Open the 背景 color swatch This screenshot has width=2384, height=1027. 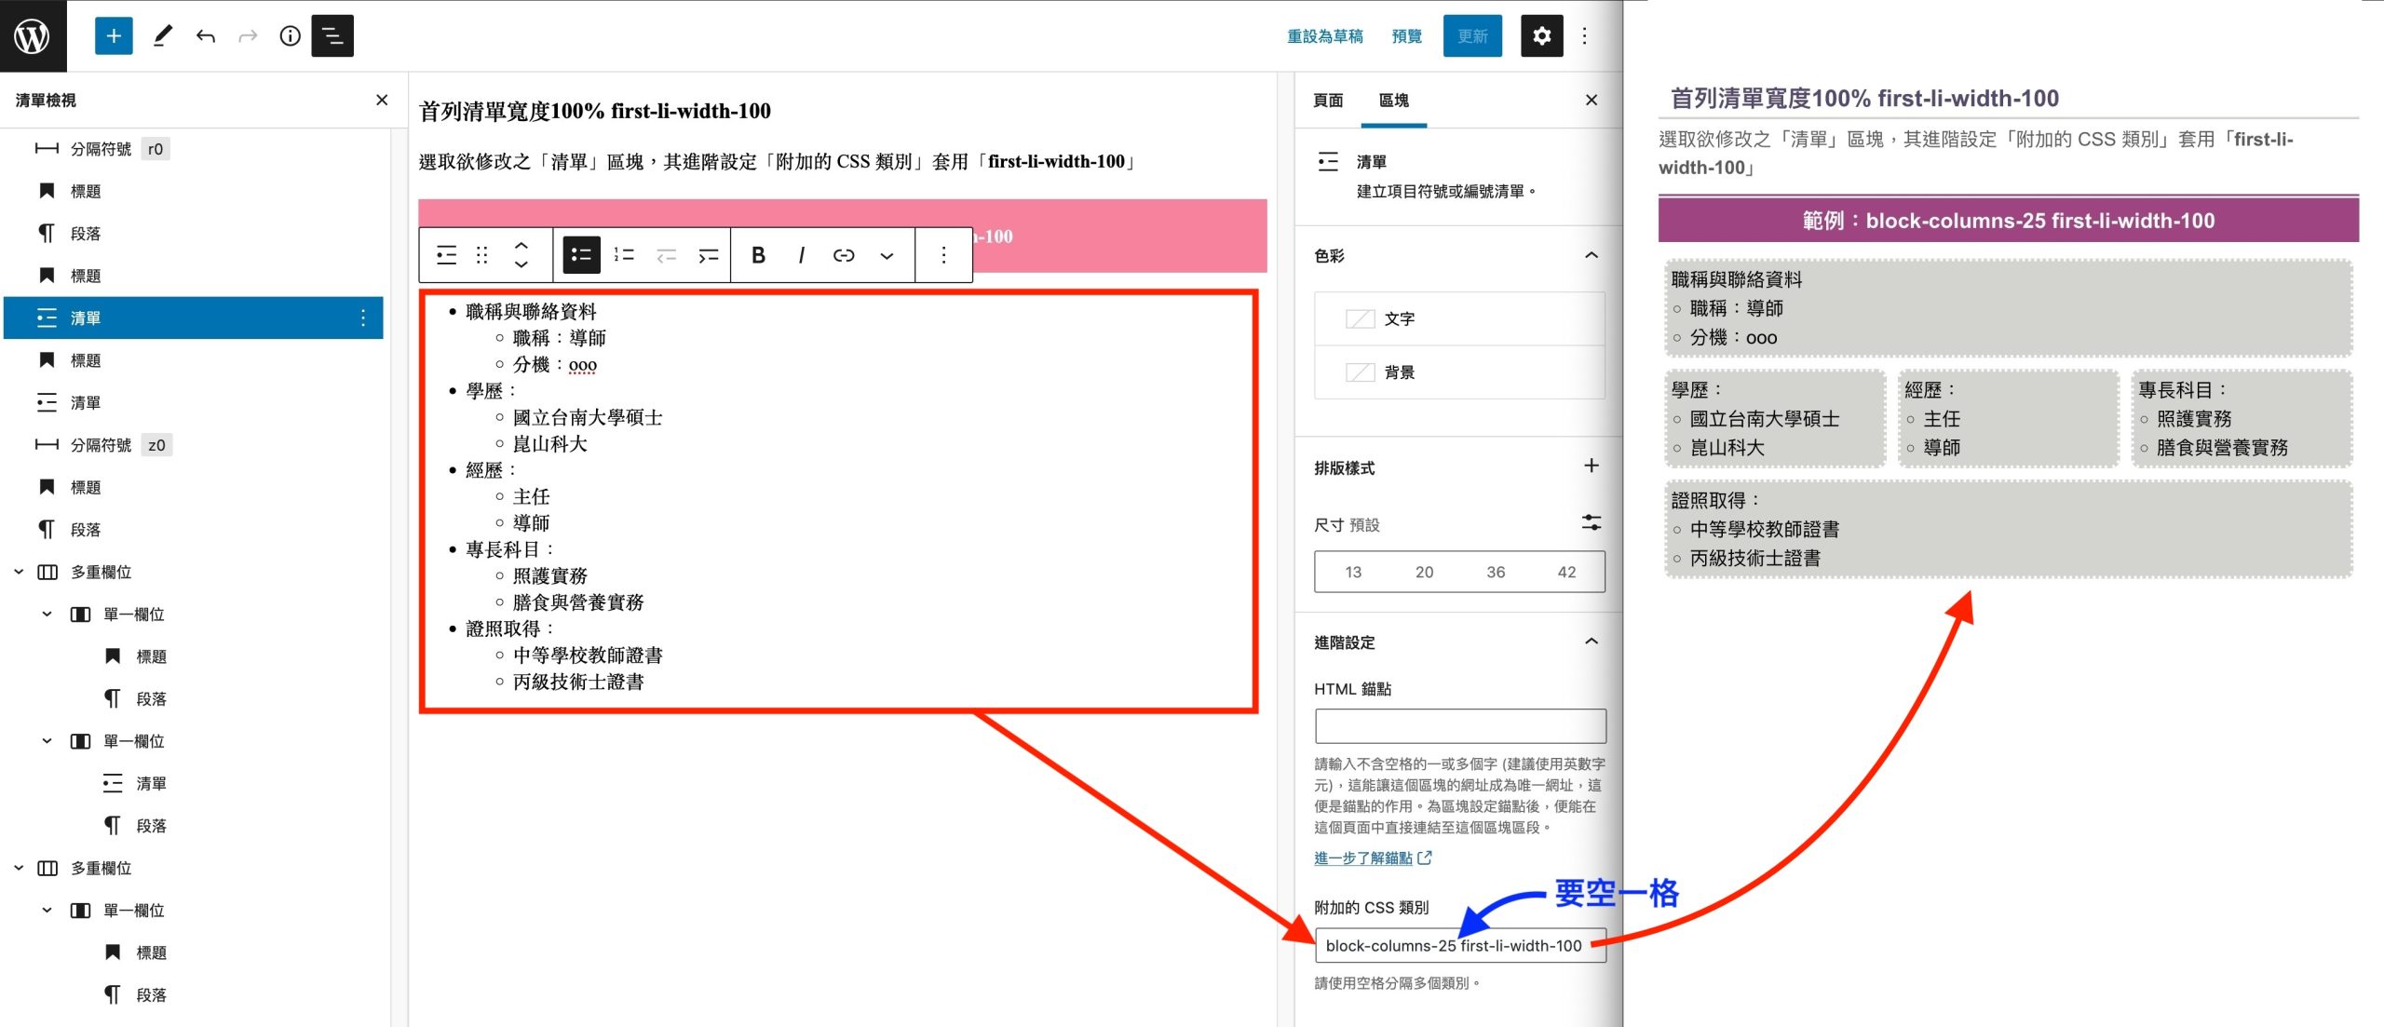point(1460,372)
